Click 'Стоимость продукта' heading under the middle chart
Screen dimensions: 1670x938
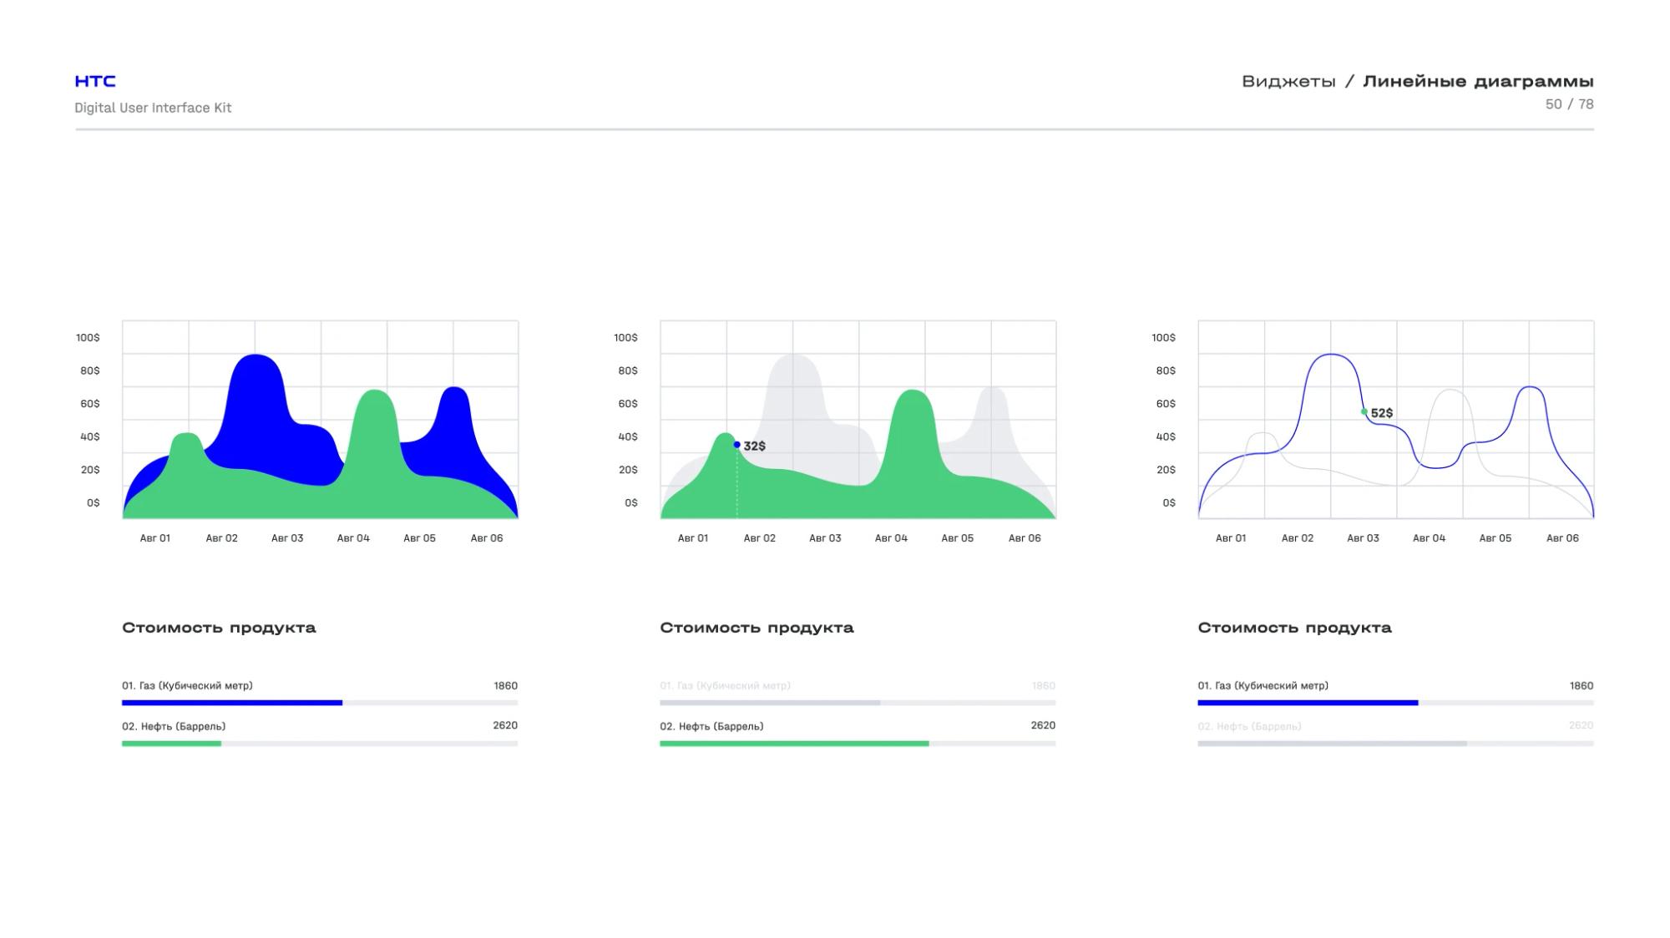pos(757,628)
